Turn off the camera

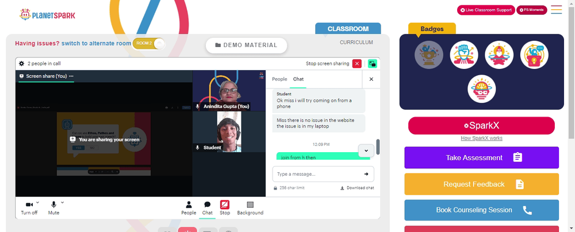click(29, 208)
